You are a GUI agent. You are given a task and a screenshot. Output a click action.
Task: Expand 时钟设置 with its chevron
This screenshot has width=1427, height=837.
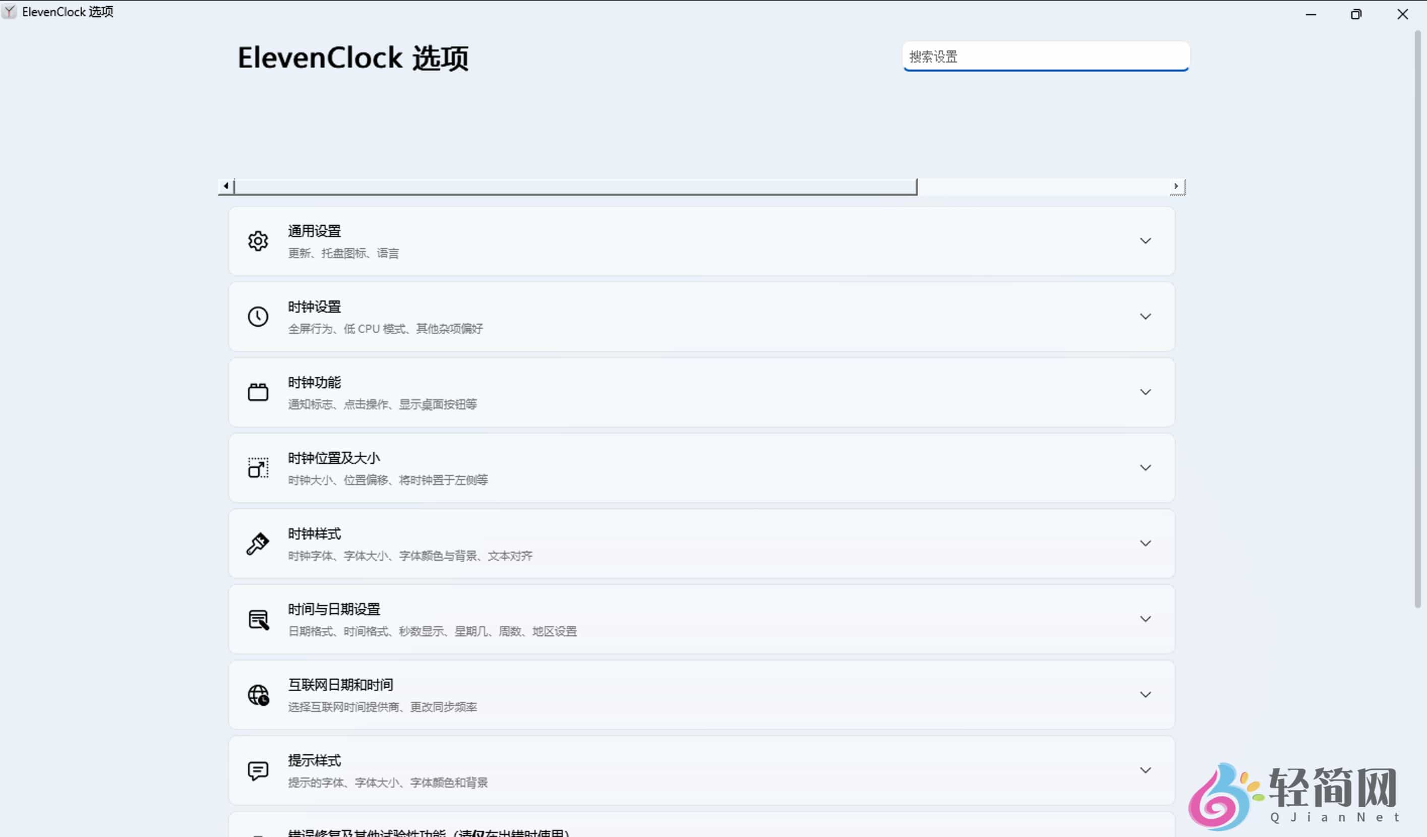click(x=1145, y=317)
